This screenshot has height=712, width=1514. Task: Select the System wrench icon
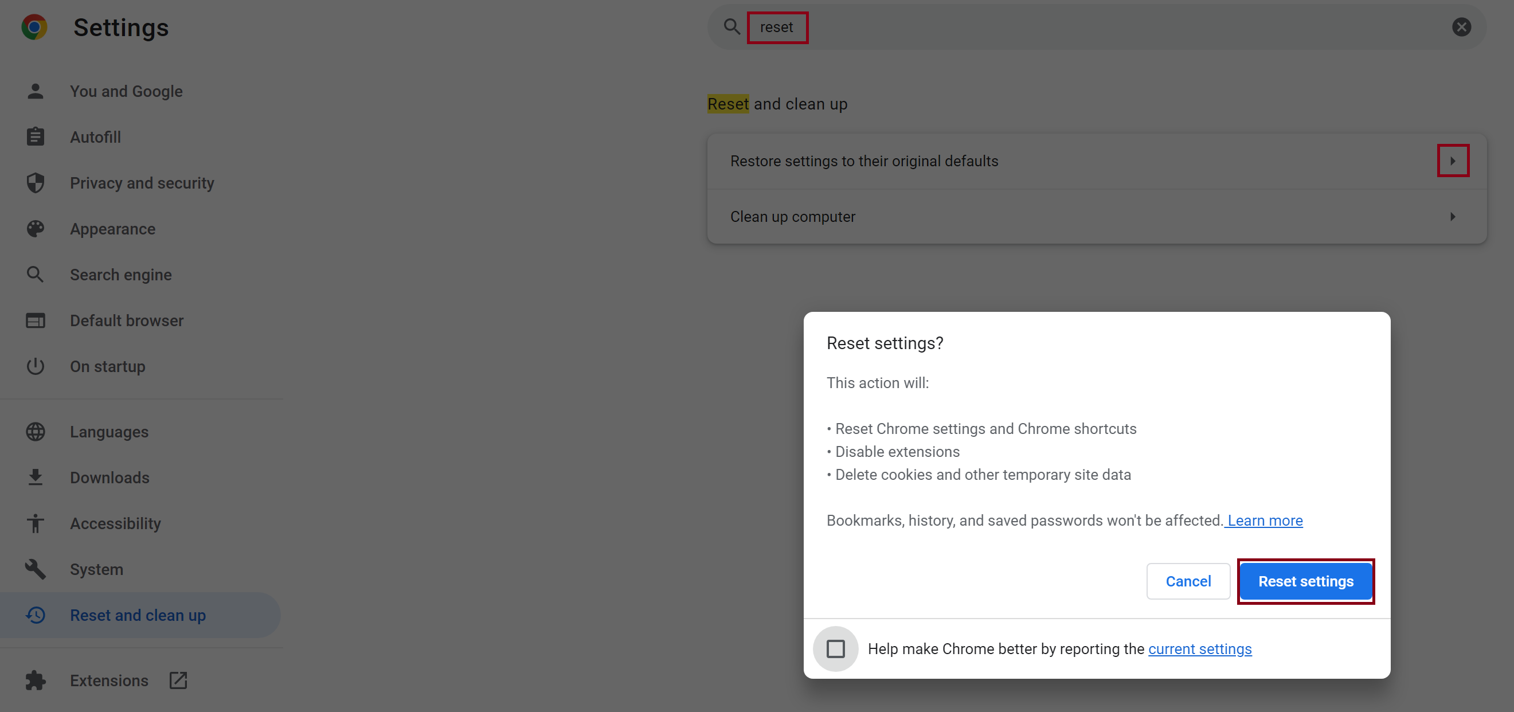pos(36,569)
